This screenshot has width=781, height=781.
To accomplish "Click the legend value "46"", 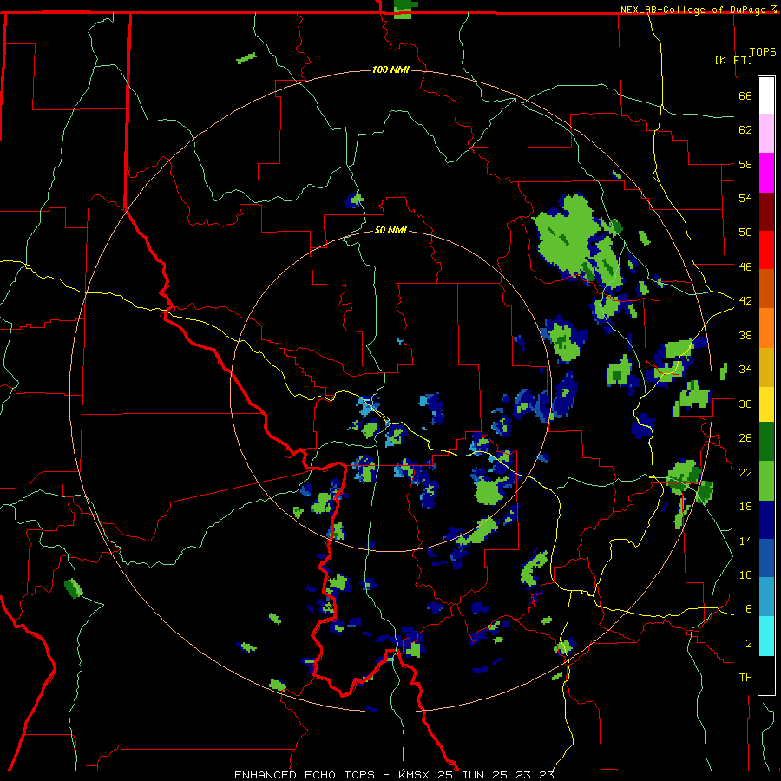I will click(745, 267).
